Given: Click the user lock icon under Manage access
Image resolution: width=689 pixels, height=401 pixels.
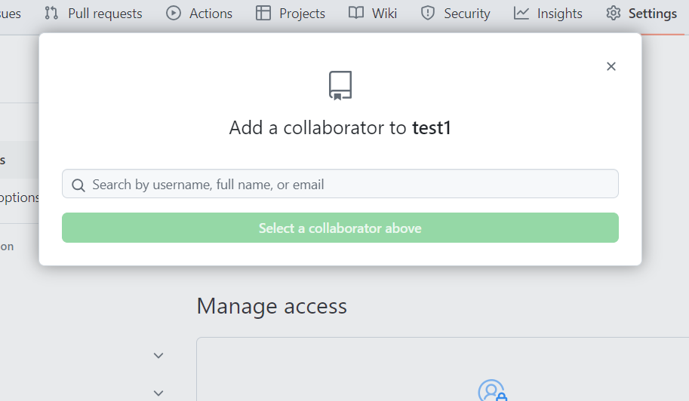Looking at the screenshot, I should pos(493,390).
